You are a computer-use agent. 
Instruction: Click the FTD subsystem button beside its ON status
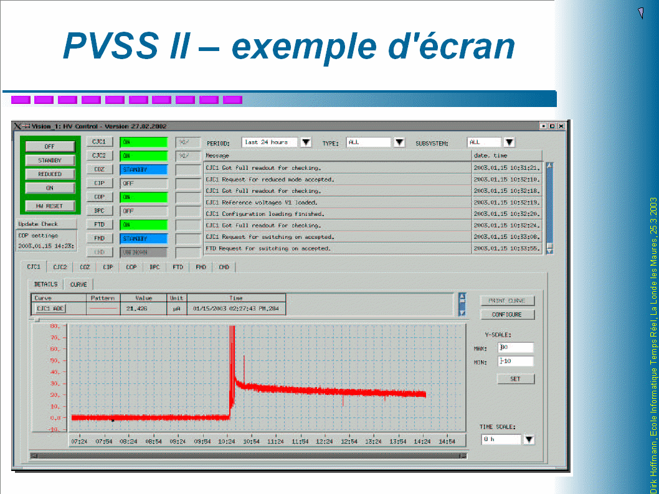tap(99, 225)
